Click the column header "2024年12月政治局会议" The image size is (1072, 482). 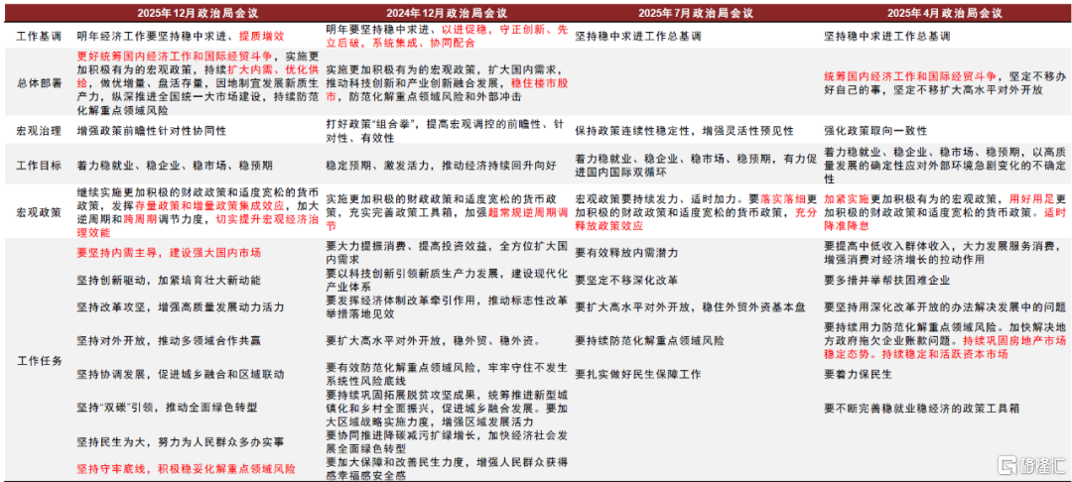click(447, 12)
